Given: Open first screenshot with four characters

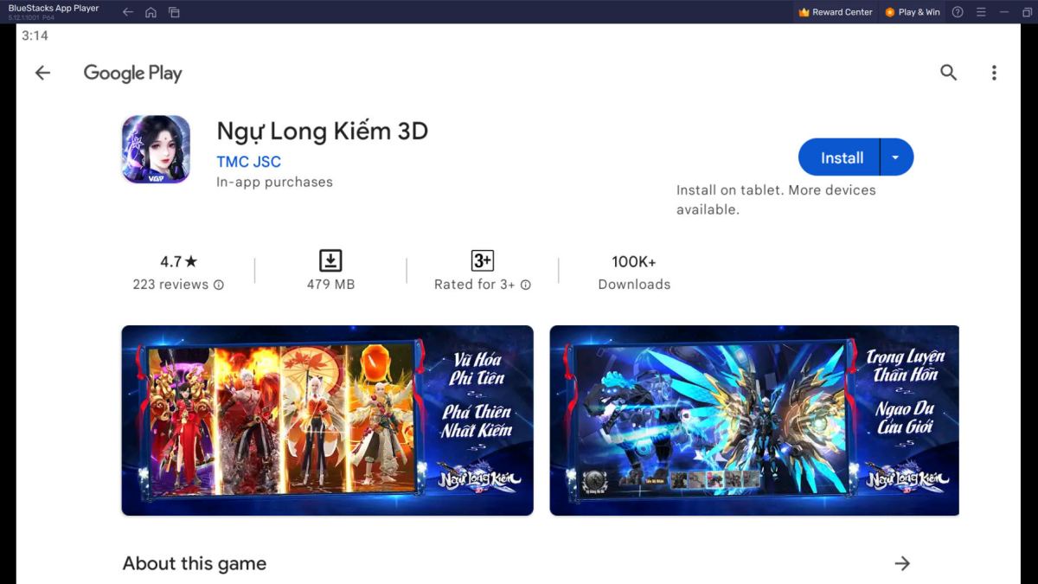Looking at the screenshot, I should pos(327,420).
